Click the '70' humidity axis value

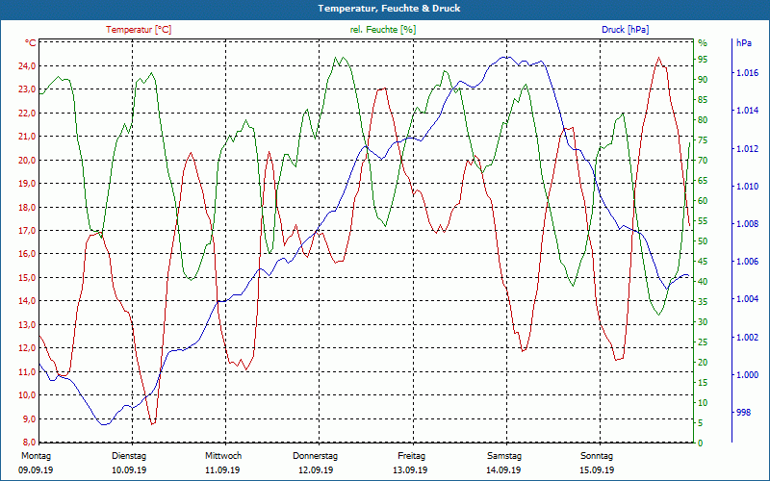(703, 161)
